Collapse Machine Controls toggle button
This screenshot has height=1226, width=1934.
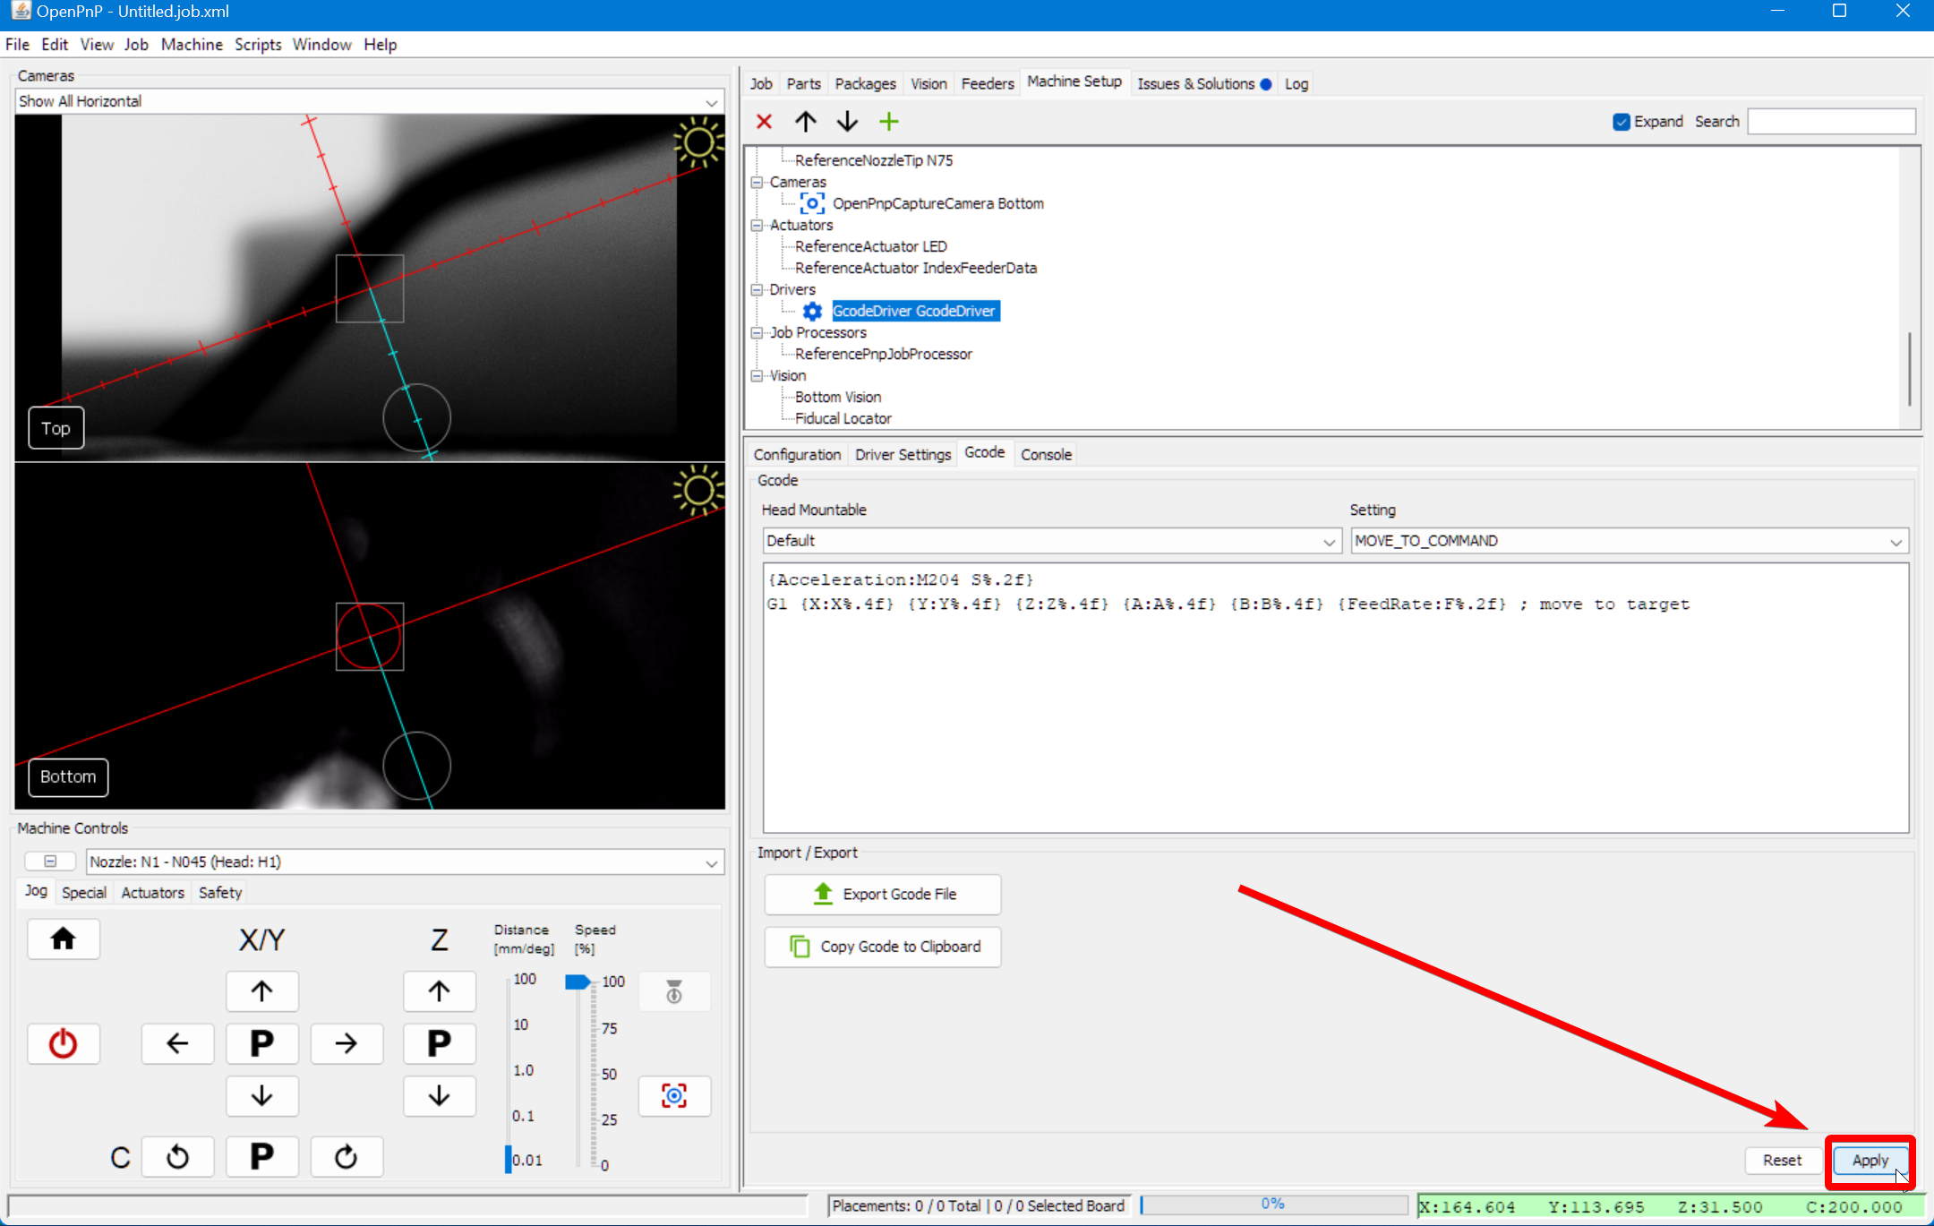click(50, 862)
